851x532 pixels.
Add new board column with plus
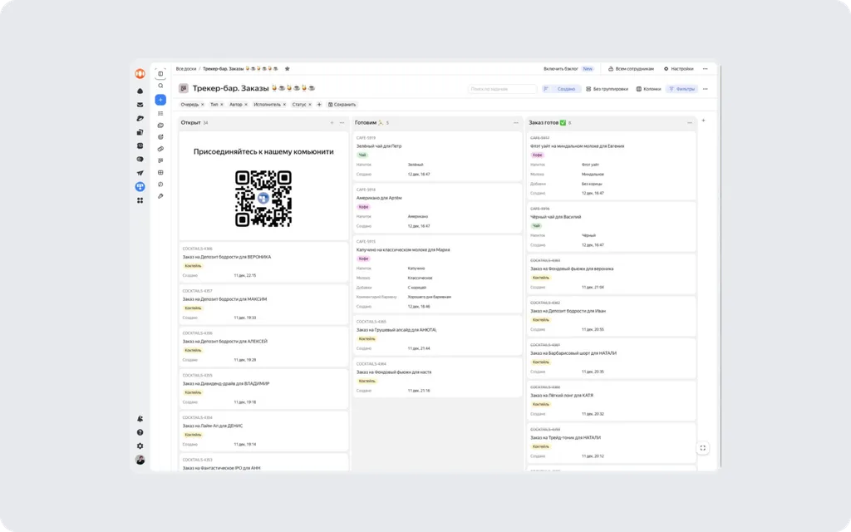point(703,121)
